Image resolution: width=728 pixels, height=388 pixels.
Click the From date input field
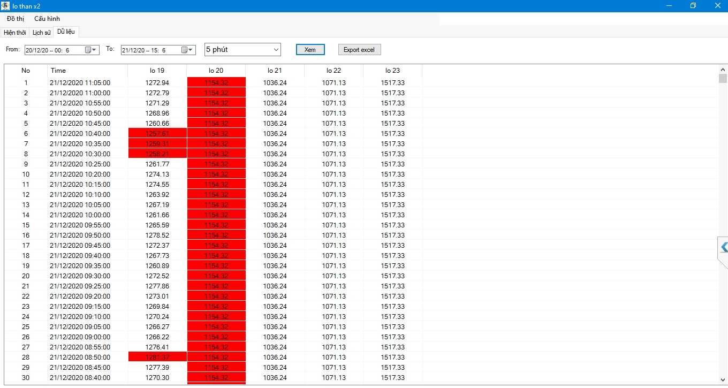click(54, 50)
